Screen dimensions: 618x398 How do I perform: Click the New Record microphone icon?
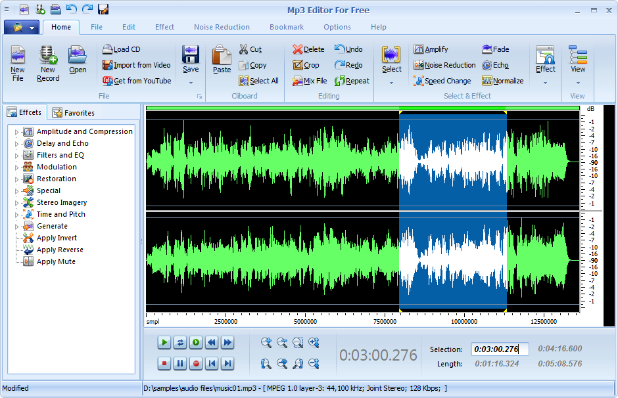[48, 56]
